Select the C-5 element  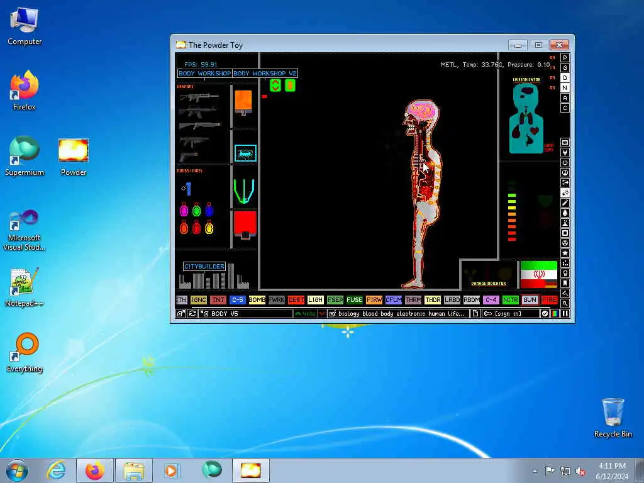237,300
